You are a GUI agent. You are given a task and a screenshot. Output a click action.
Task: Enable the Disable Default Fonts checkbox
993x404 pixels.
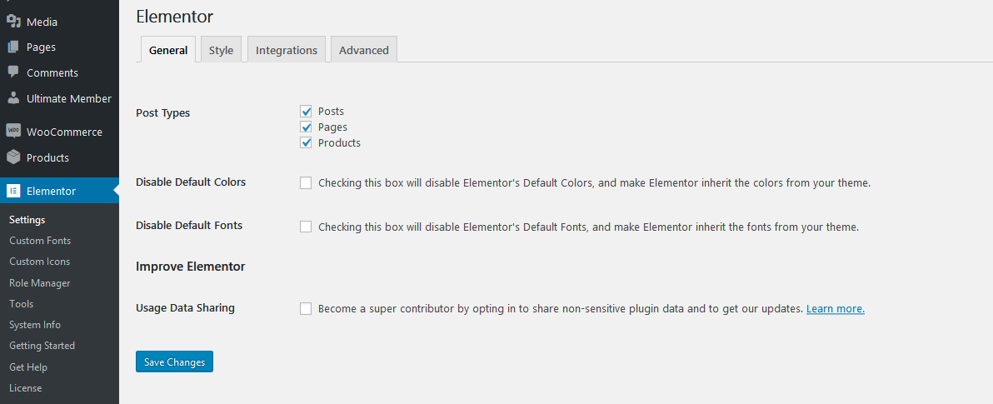[306, 227]
